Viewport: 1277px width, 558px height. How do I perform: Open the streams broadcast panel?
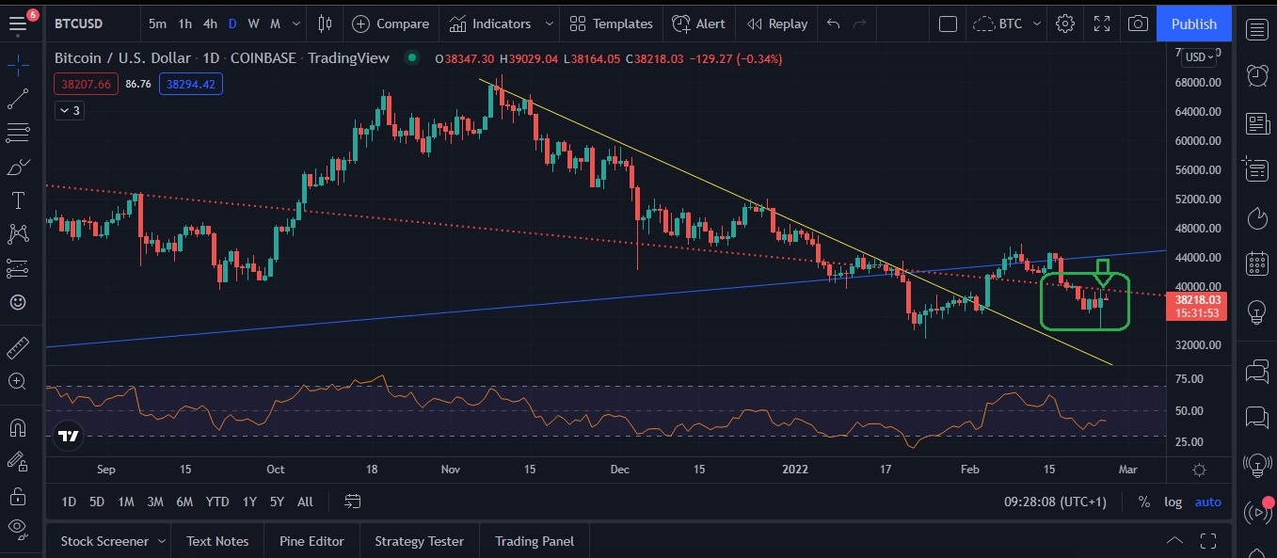click(x=1256, y=513)
